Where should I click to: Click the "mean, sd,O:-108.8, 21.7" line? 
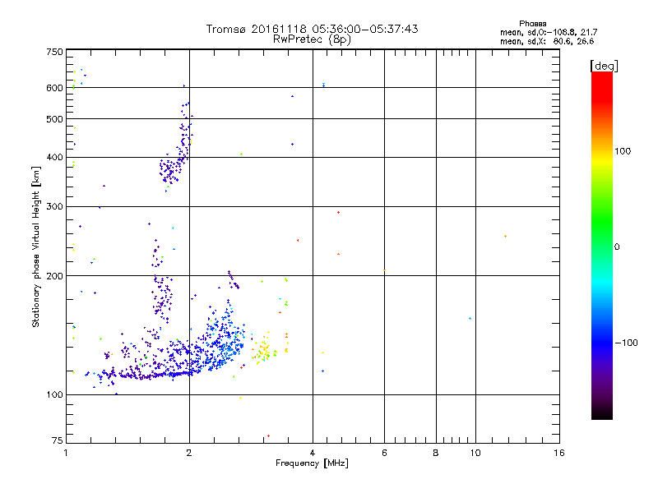[x=549, y=32]
